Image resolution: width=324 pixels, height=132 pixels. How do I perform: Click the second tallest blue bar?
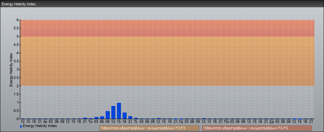coord(113,113)
